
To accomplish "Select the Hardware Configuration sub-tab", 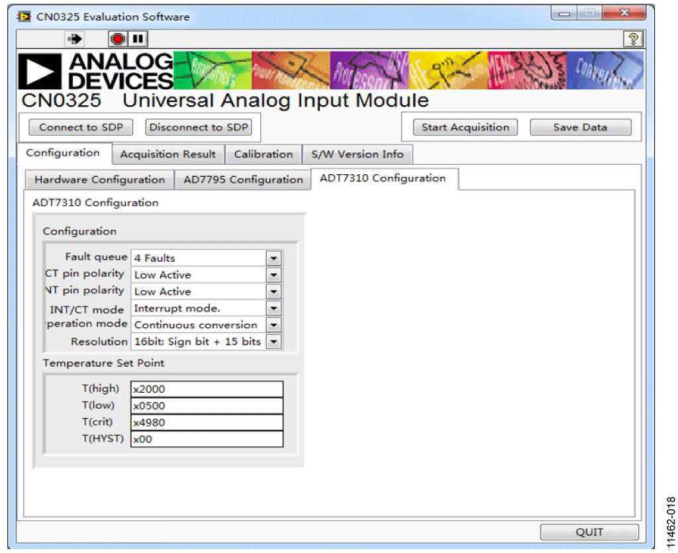I will [100, 180].
